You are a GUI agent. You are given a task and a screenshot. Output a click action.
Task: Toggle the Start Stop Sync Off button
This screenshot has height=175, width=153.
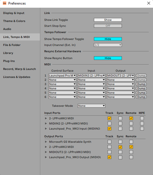[108, 26]
